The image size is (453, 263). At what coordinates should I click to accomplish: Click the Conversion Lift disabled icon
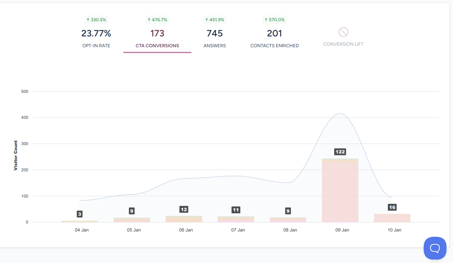[x=343, y=32]
